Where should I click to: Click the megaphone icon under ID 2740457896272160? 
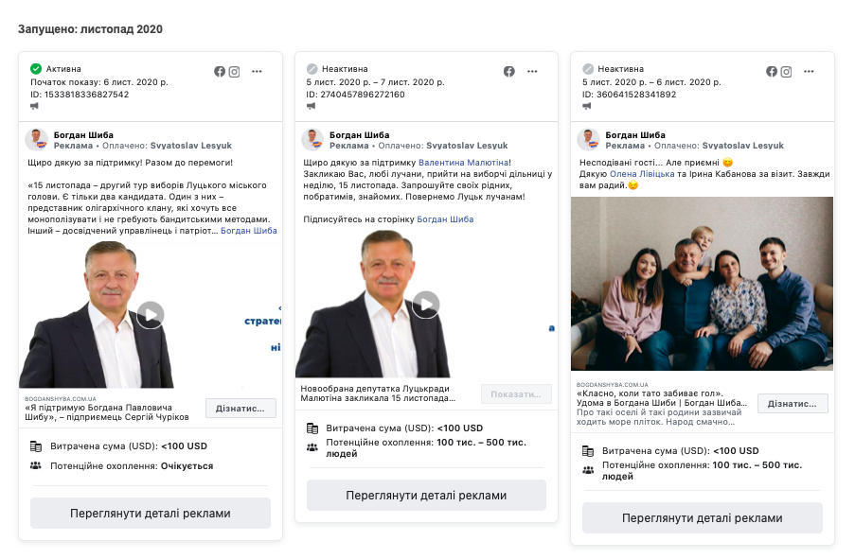click(x=311, y=106)
